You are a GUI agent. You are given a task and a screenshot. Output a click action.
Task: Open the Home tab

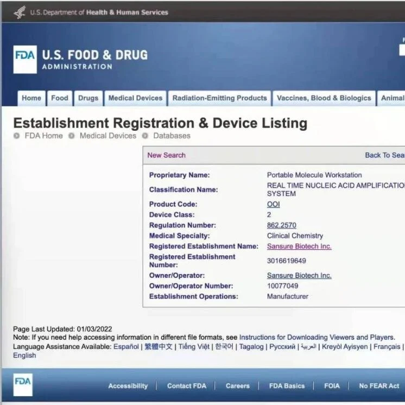tap(31, 98)
